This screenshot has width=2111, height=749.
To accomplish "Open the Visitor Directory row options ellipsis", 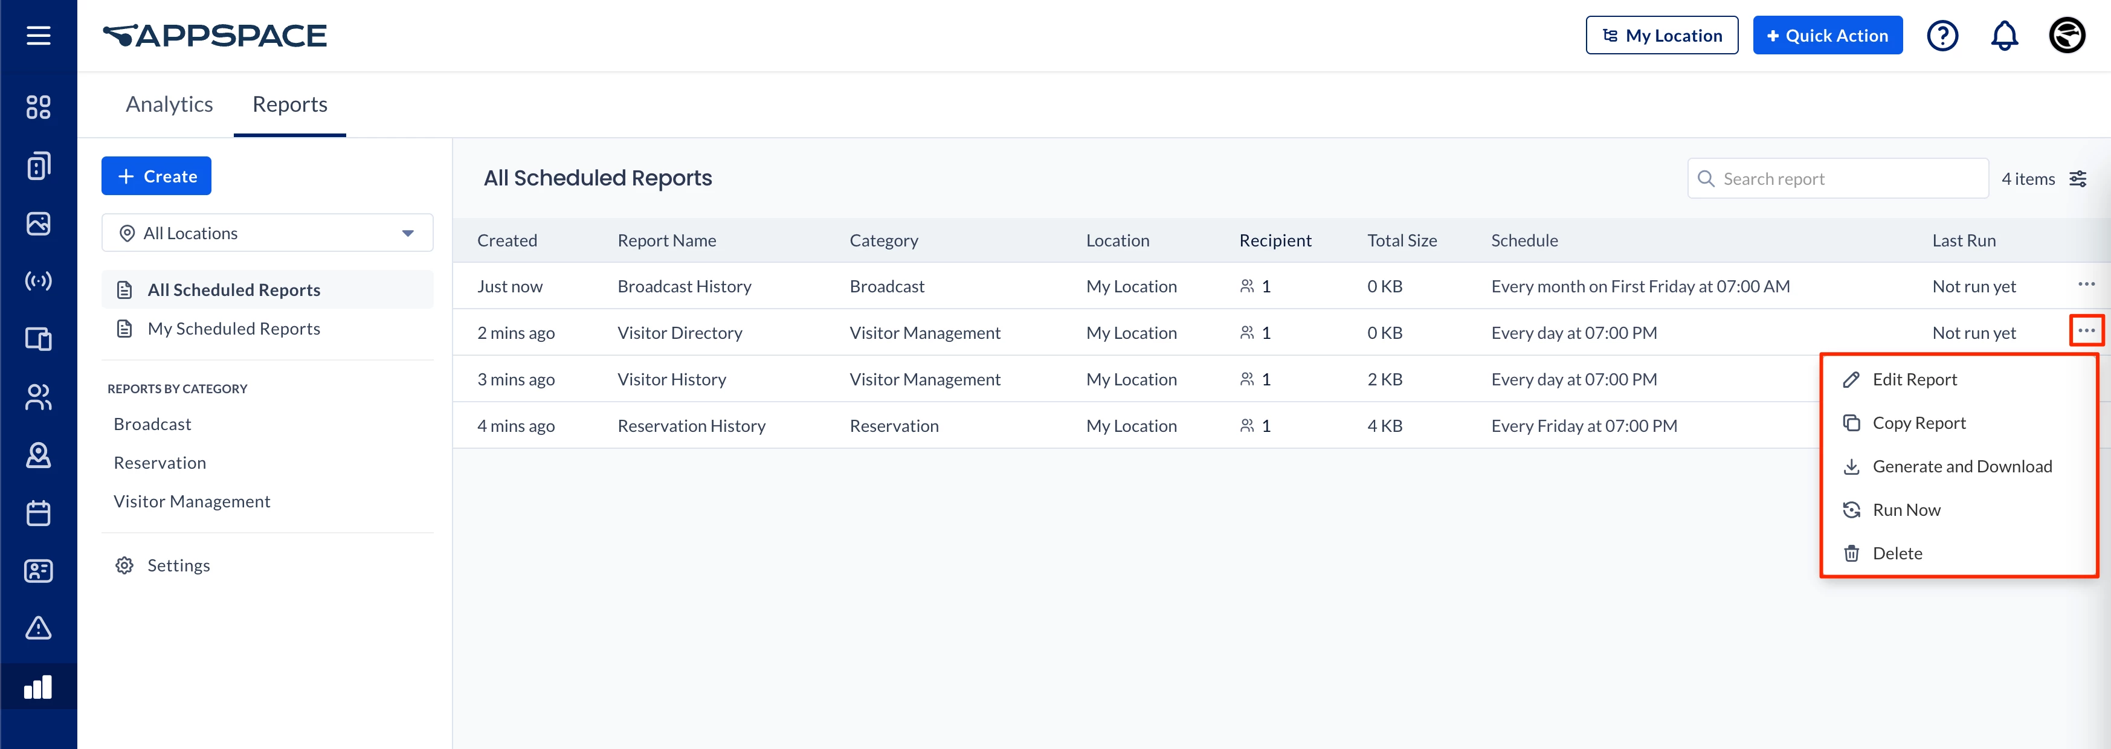I will (2086, 331).
